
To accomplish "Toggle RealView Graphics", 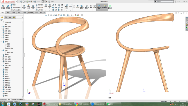I will [x=99, y=7].
